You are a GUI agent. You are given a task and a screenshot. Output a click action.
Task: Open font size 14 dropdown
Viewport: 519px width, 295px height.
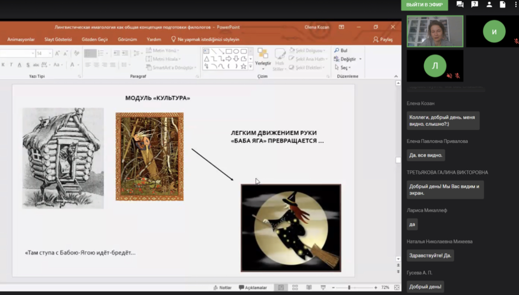click(x=50, y=53)
